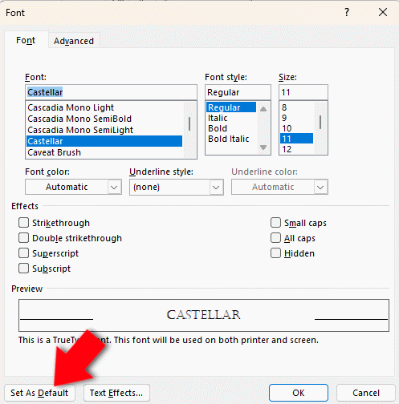
Task: Click the Font style input field
Action: click(238, 92)
